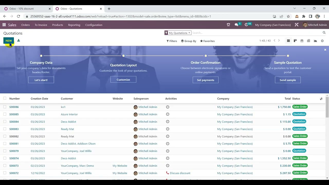The image size is (329, 185).
Task: Open the Favorites dropdown
Action: pyautogui.click(x=207, y=41)
